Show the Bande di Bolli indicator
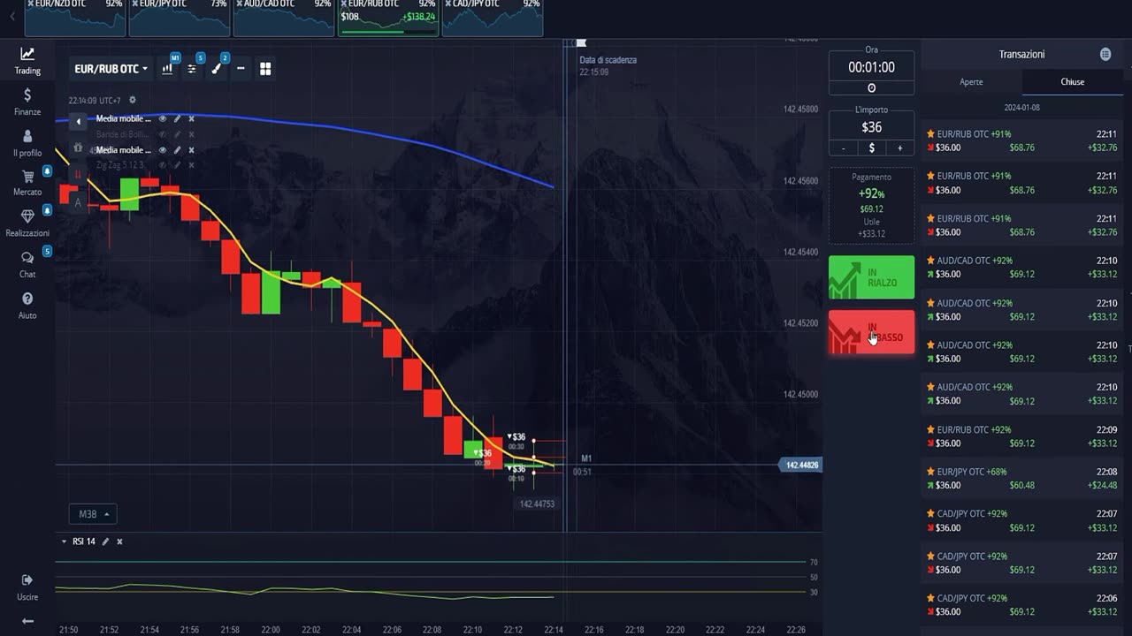The image size is (1132, 636). point(163,134)
